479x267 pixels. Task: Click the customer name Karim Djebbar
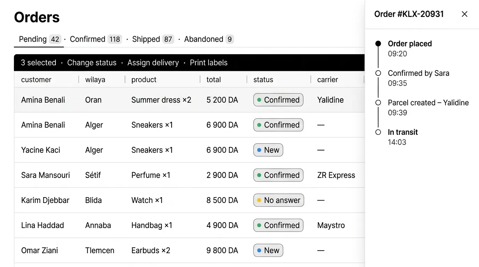pyautogui.click(x=45, y=200)
